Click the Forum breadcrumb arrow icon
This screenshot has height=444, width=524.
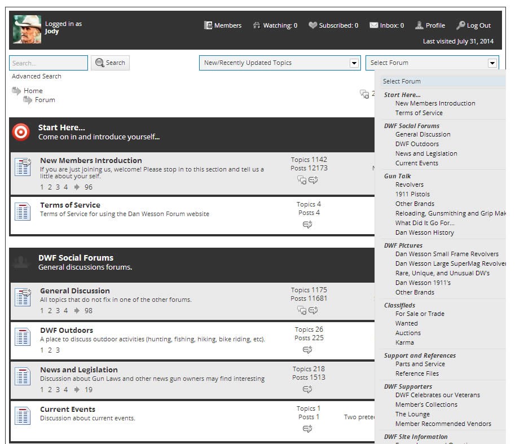tap(28, 100)
